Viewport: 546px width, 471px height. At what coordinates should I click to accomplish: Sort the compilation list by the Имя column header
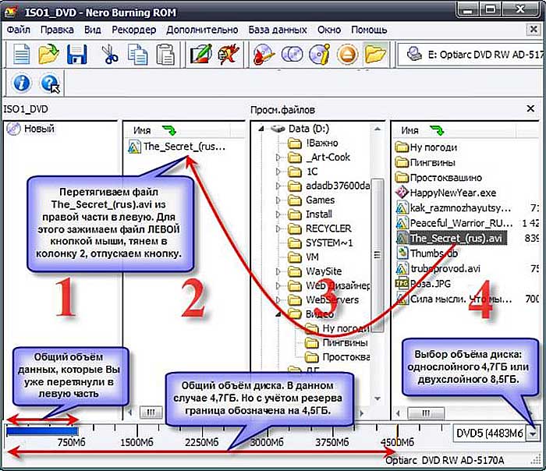[x=177, y=130]
